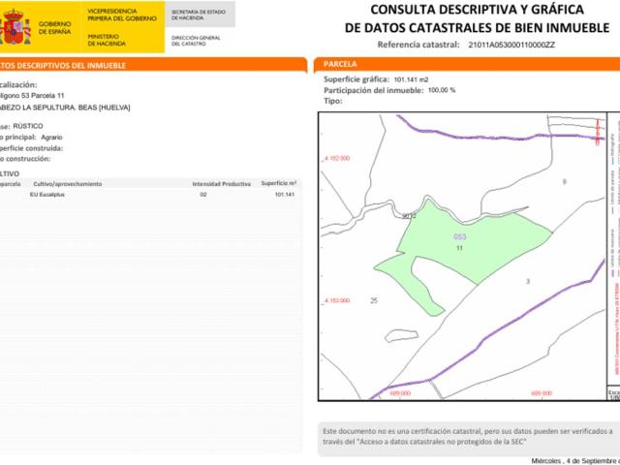Click polygon label '053' on the map

[x=460, y=236]
